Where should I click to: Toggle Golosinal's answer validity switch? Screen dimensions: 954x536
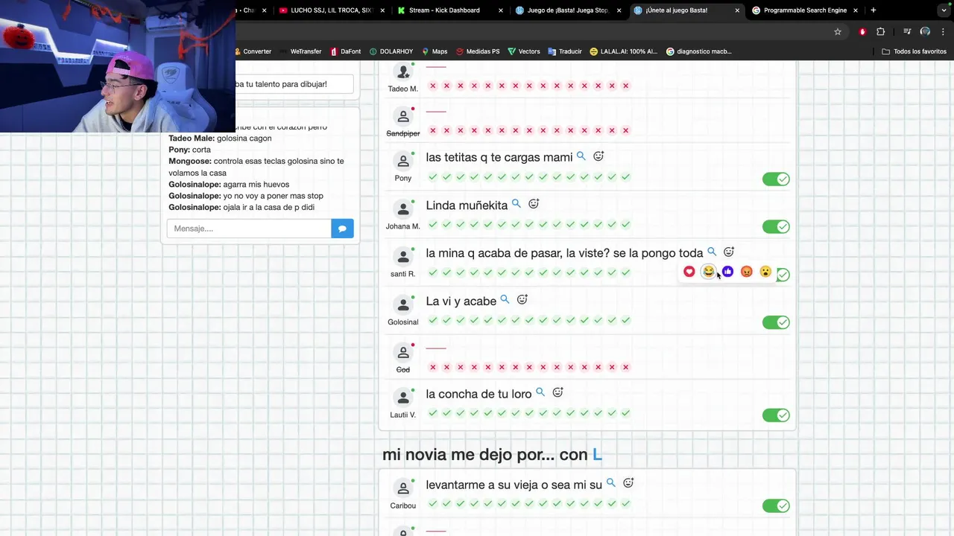point(776,322)
